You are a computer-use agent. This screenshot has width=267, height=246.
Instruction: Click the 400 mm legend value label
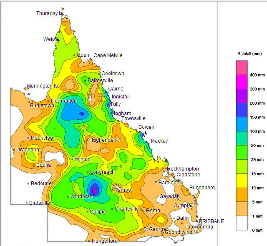point(257,75)
